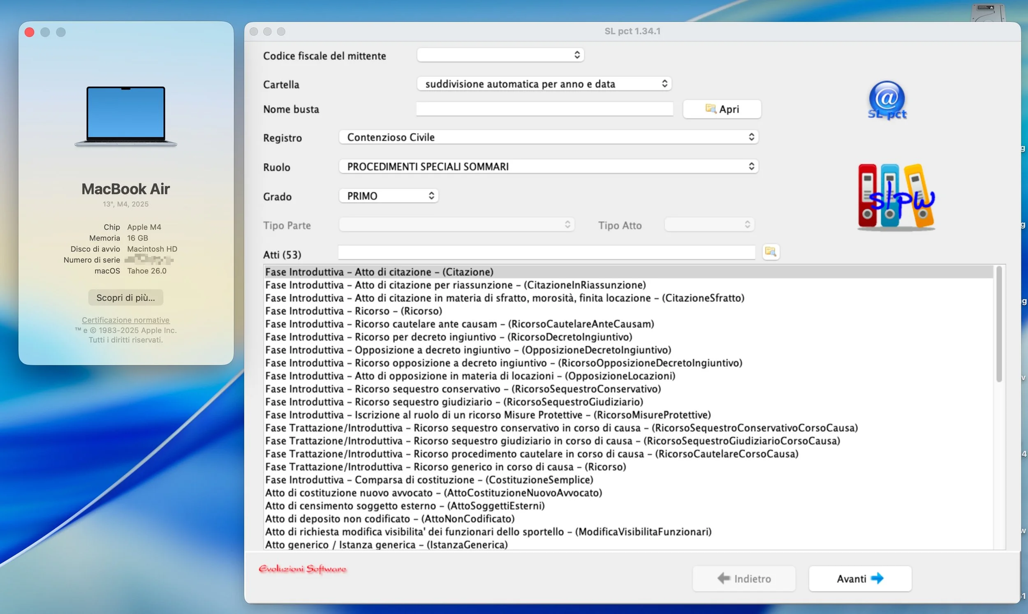Open the Cartella dropdown
Screen dimensions: 1028x614
(544, 84)
